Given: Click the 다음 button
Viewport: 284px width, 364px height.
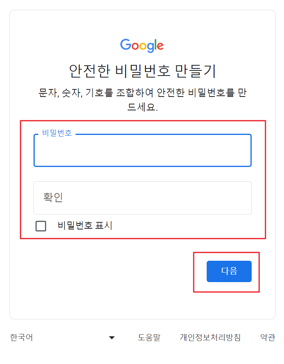Looking at the screenshot, I should coord(229,271).
